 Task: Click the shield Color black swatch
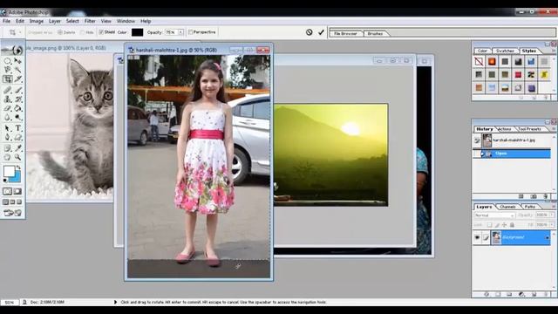(138, 32)
